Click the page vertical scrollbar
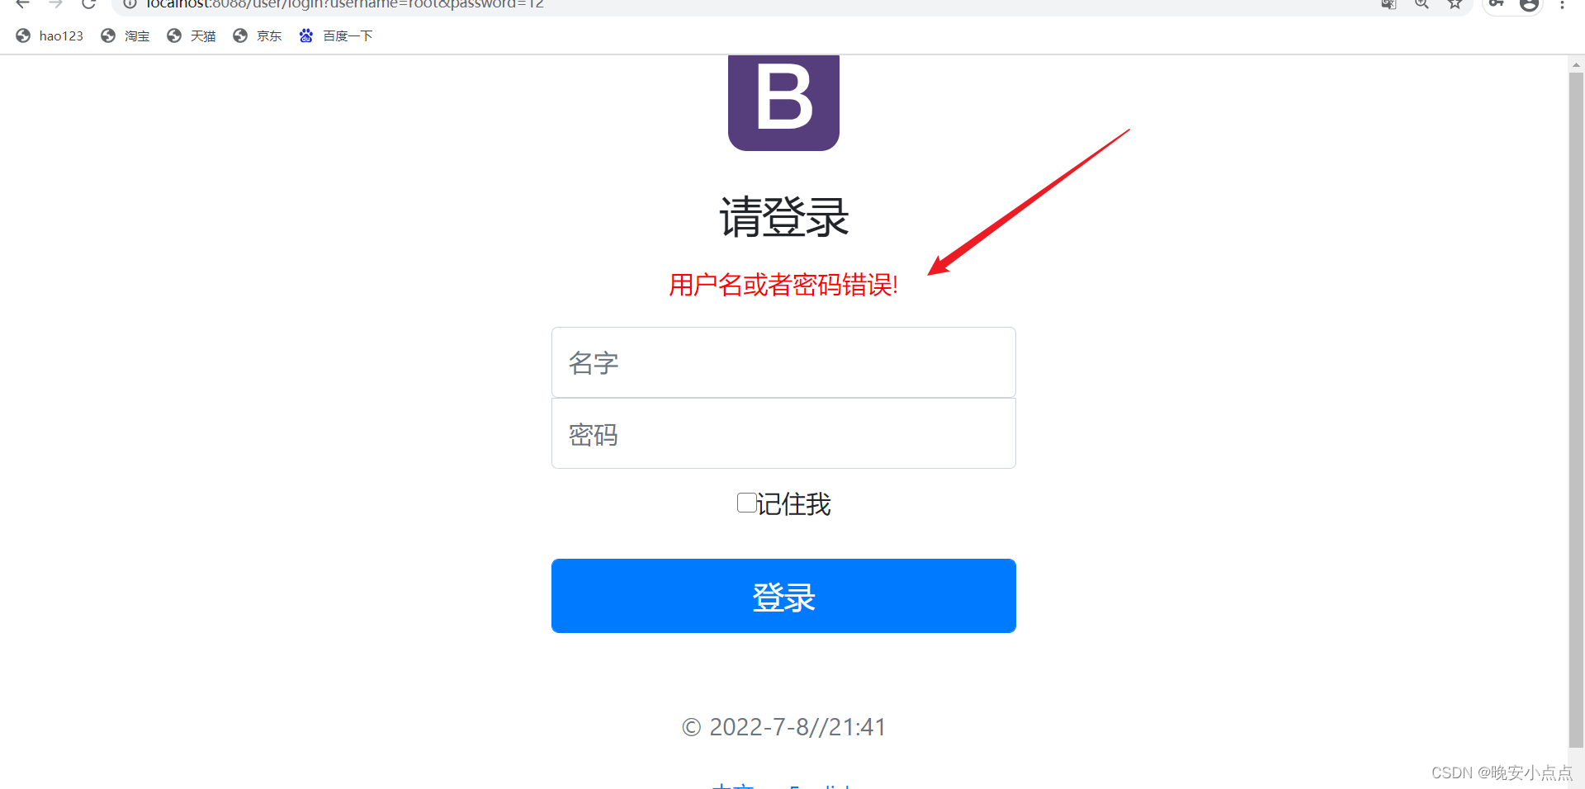The width and height of the screenshot is (1585, 789). tap(1576, 409)
